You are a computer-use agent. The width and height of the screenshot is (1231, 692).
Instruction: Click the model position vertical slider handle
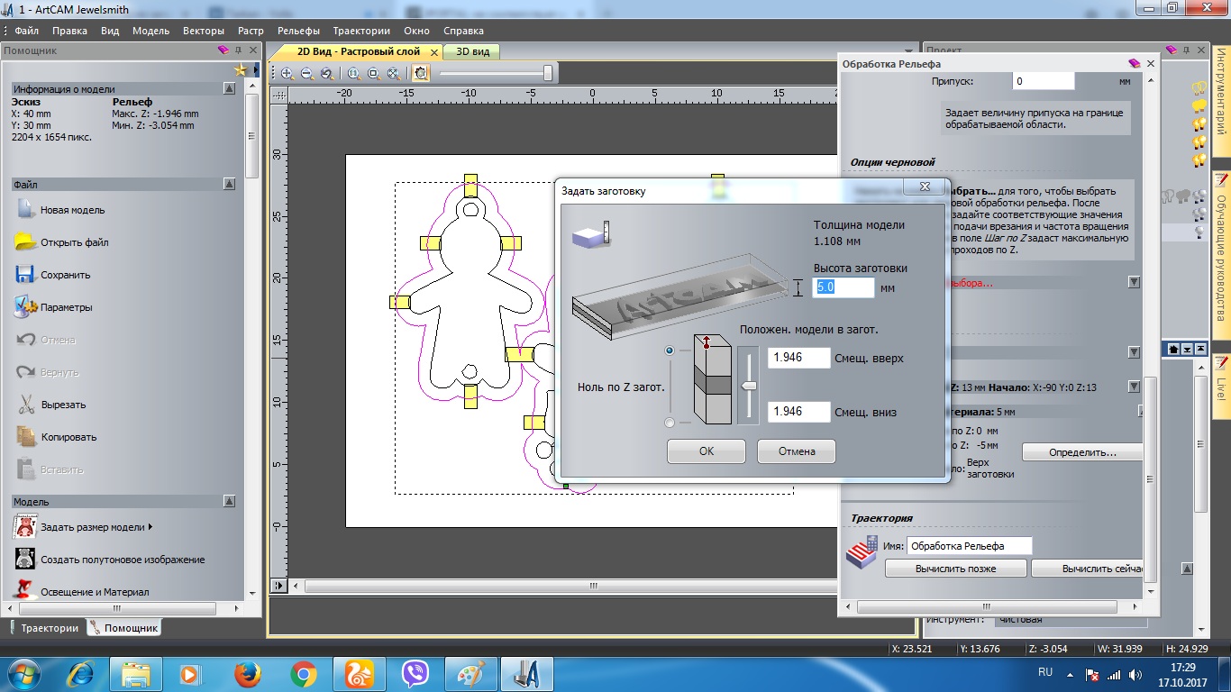point(748,386)
